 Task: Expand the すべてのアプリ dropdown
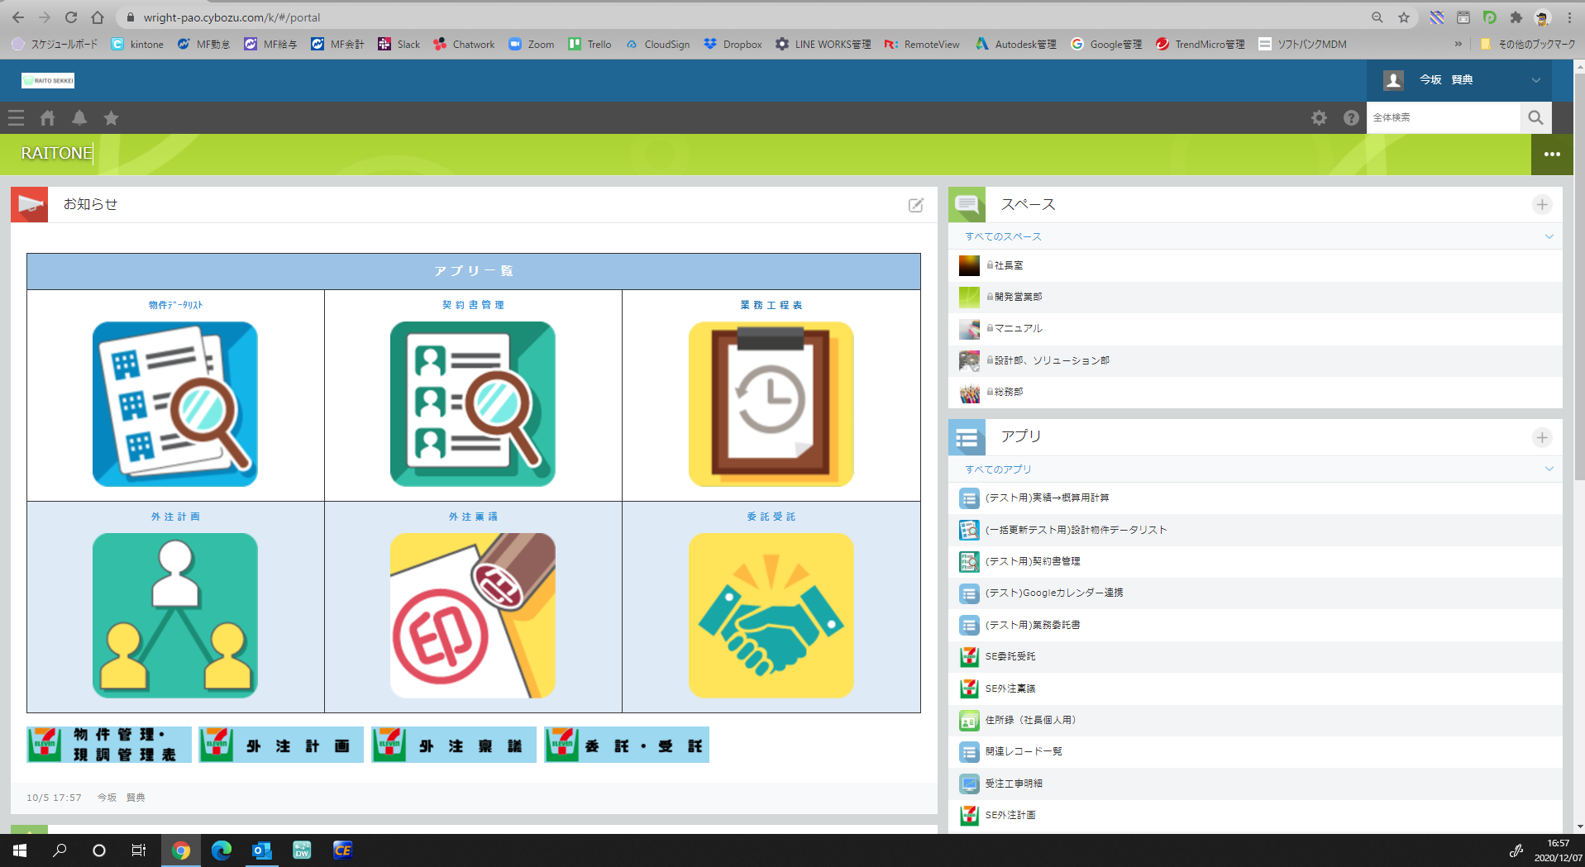coord(1549,469)
